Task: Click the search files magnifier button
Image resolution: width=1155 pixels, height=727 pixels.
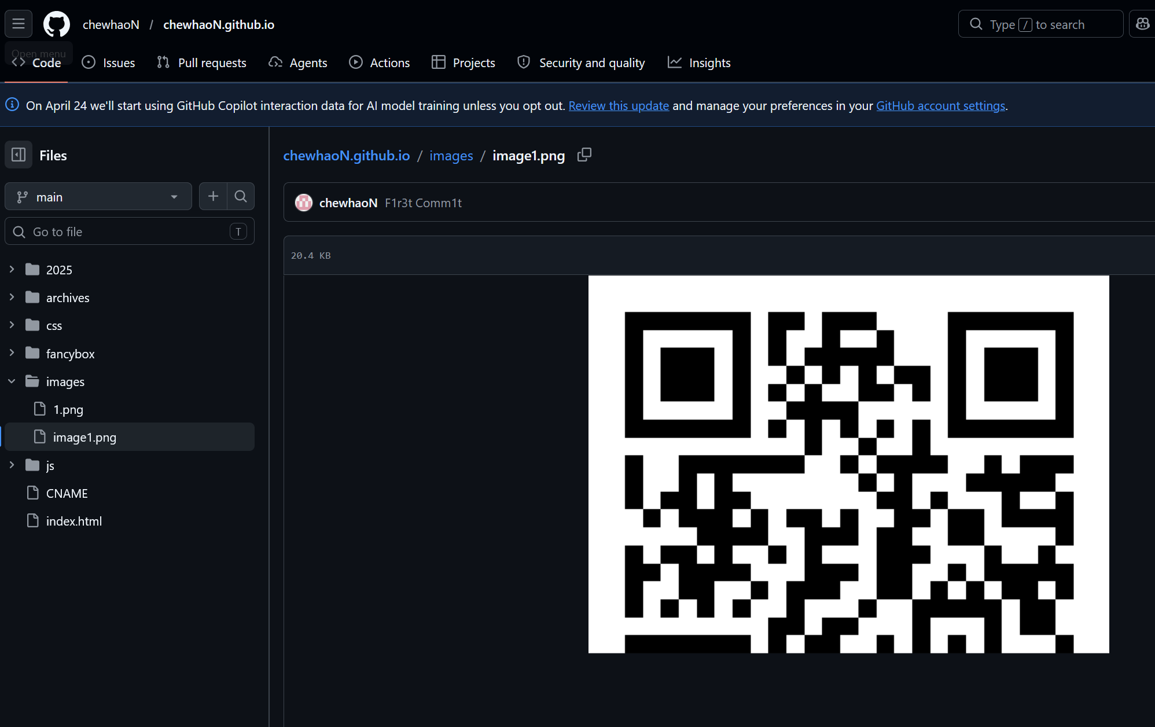Action: (241, 196)
